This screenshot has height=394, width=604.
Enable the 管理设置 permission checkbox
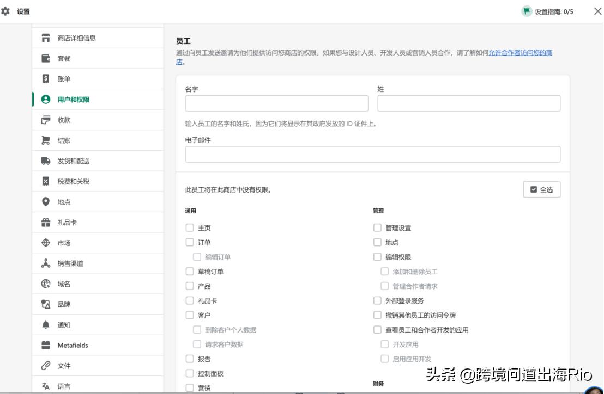pyautogui.click(x=377, y=229)
